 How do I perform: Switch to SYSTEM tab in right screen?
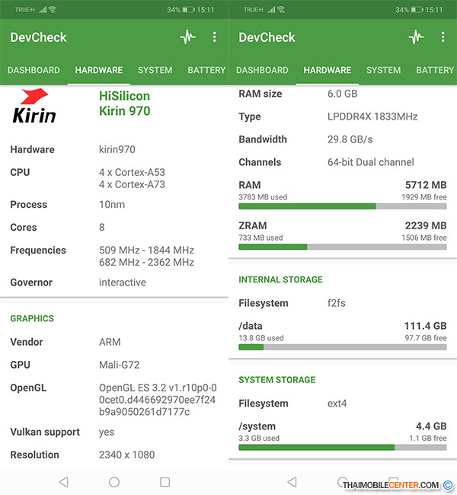[383, 70]
